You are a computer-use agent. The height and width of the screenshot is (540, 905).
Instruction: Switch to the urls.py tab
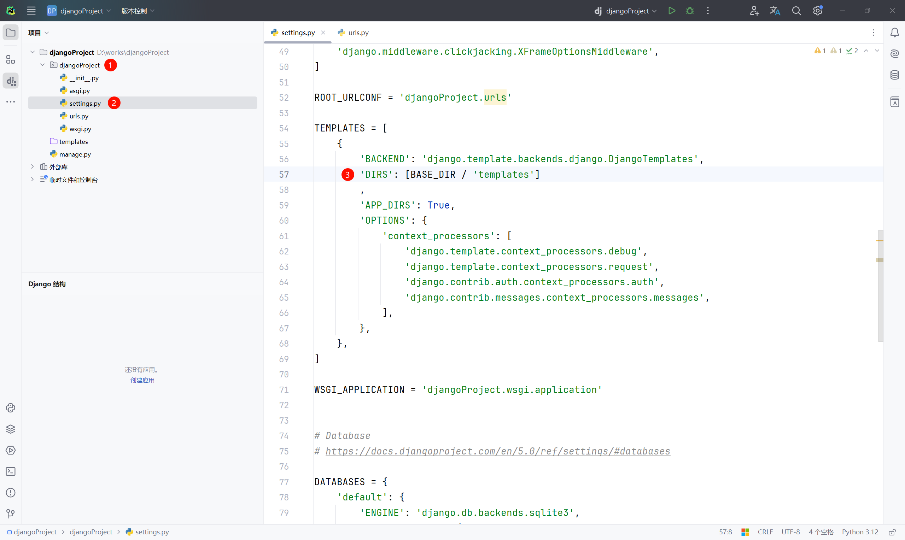[x=354, y=33]
